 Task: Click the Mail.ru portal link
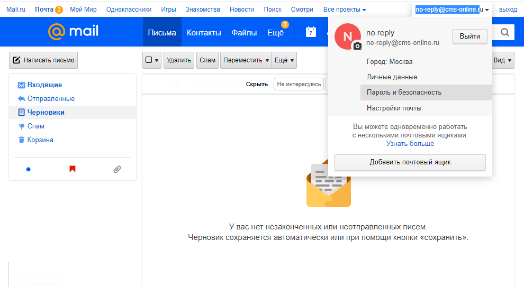16,10
